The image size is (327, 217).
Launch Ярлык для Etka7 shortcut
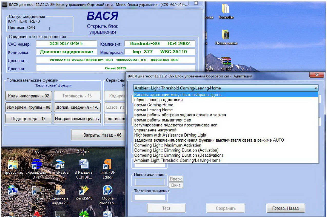(36, 169)
